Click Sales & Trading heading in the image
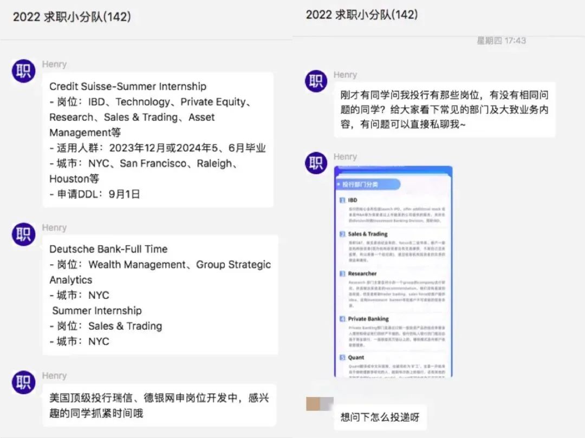585x438 pixels. click(x=367, y=234)
